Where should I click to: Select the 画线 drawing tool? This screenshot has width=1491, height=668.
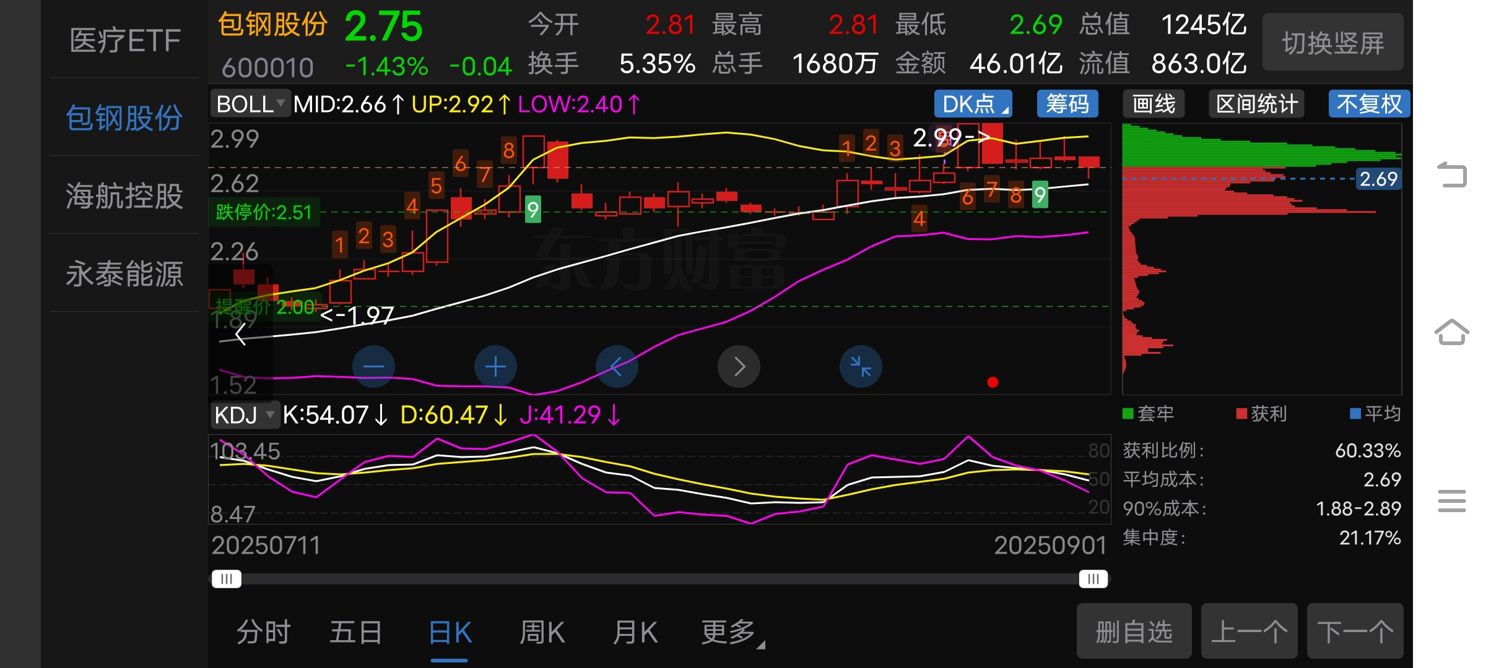click(x=1154, y=104)
